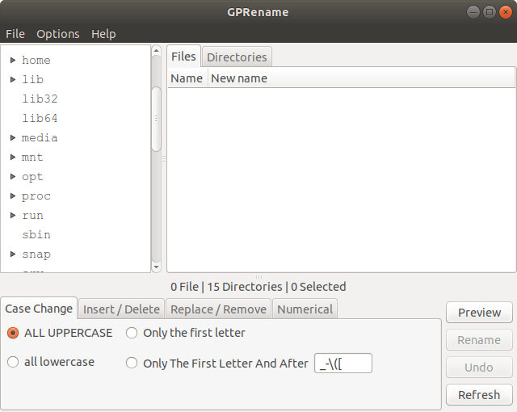Open the Help menu
This screenshot has height=412, width=517.
103,34
